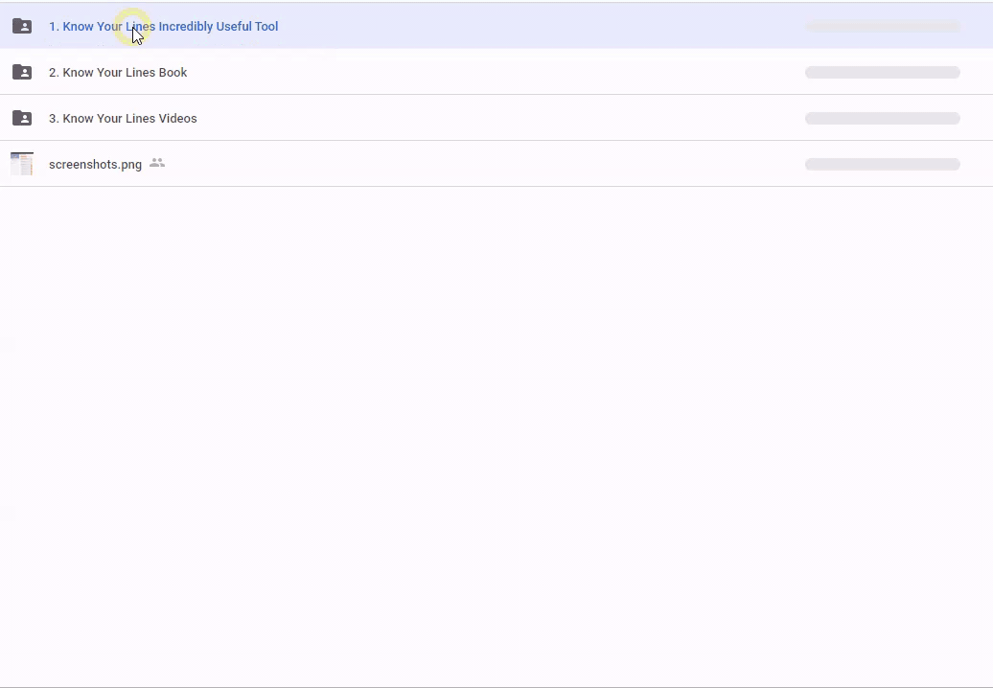Screen dimensions: 993x688
Task: Select the folder icon next to Know Your Lines Videos
Action: 22,118
